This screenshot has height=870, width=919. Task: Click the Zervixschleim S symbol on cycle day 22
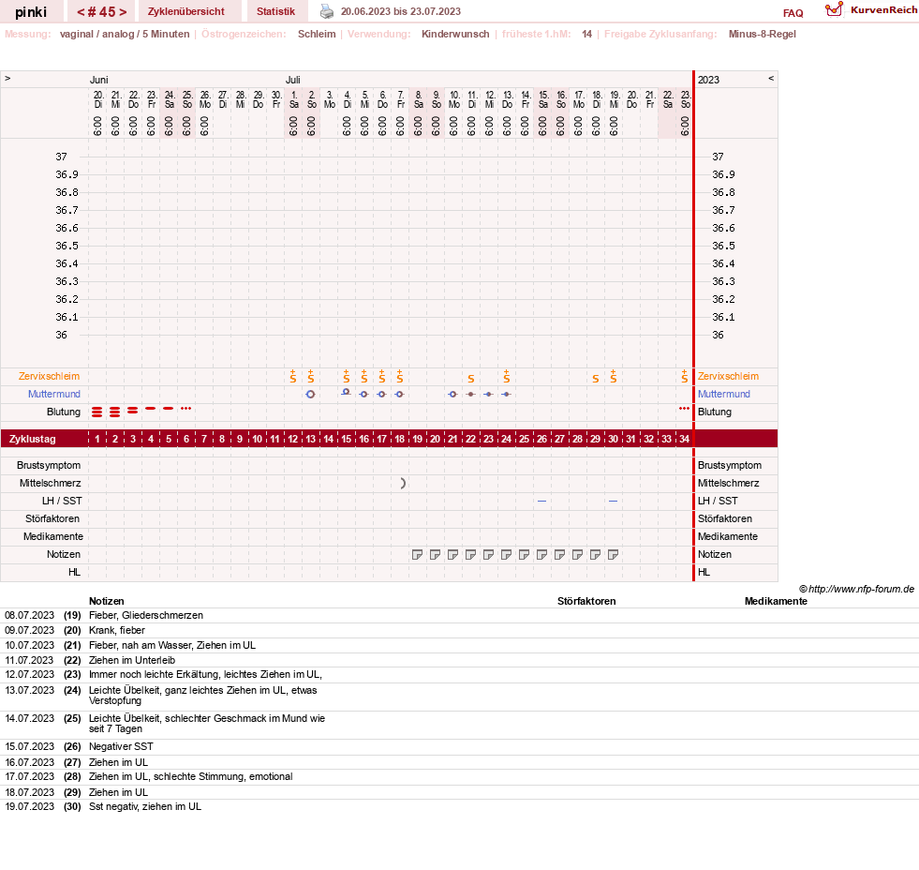[470, 379]
